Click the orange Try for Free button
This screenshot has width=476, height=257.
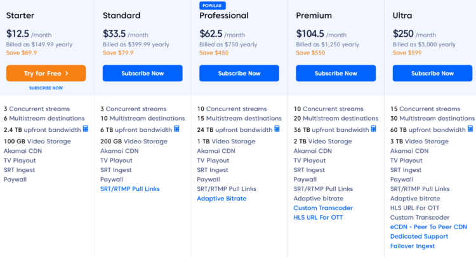coord(46,73)
